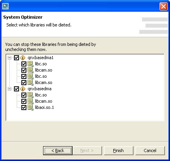Image resolution: width=170 pixels, height=161 pixels.
Task: Collapse the qnxbasedma tree node
Action: [9, 89]
